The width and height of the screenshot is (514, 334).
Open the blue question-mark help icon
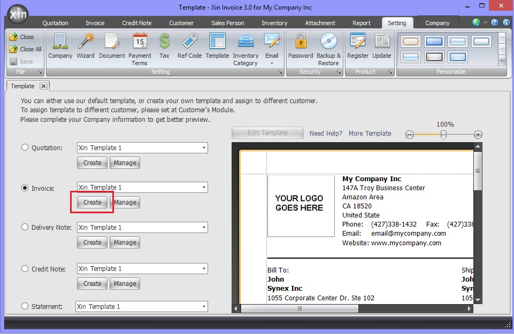point(495,22)
